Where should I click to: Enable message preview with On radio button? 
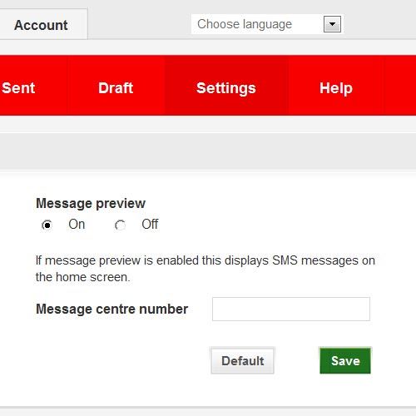[47, 225]
